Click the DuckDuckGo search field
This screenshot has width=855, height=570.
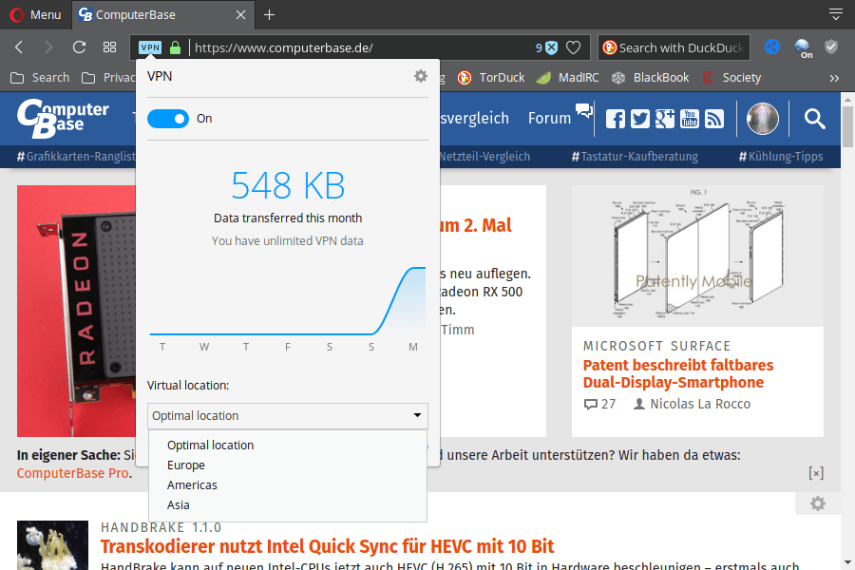[x=674, y=48]
